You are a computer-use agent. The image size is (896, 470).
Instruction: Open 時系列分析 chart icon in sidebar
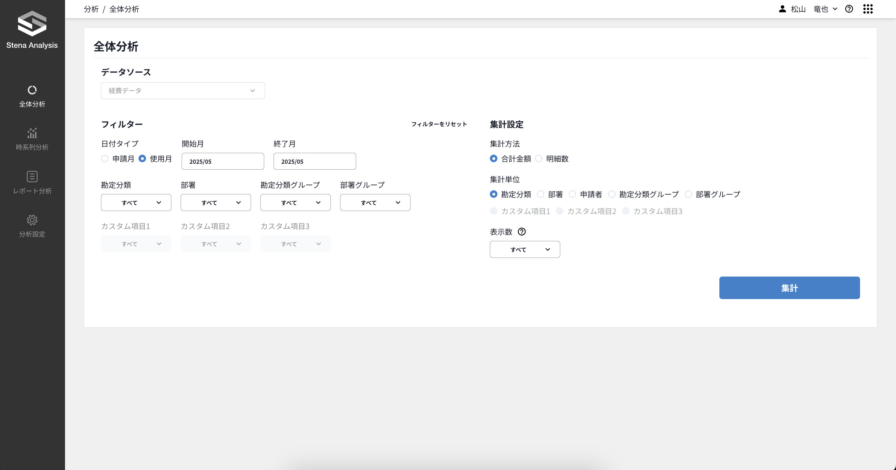coord(32,133)
